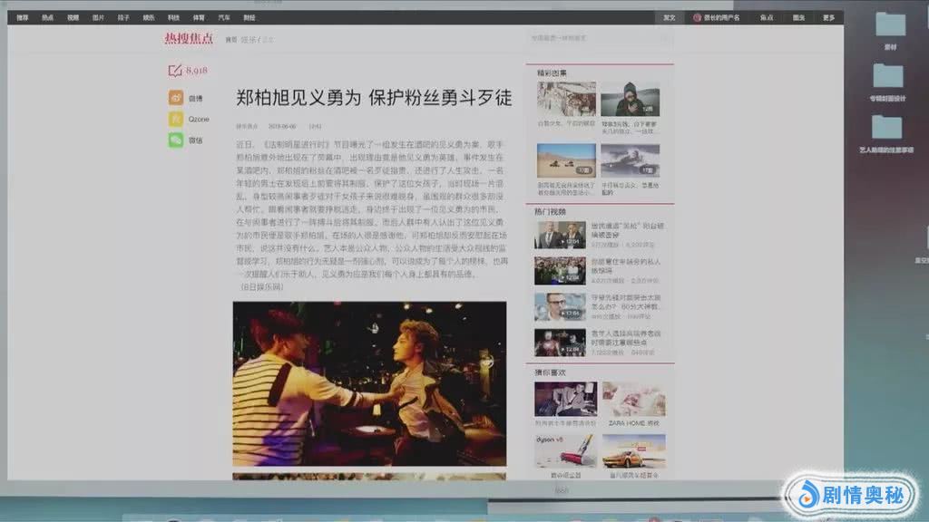
Task: Go to 体育 in the top navigation
Action: click(199, 17)
